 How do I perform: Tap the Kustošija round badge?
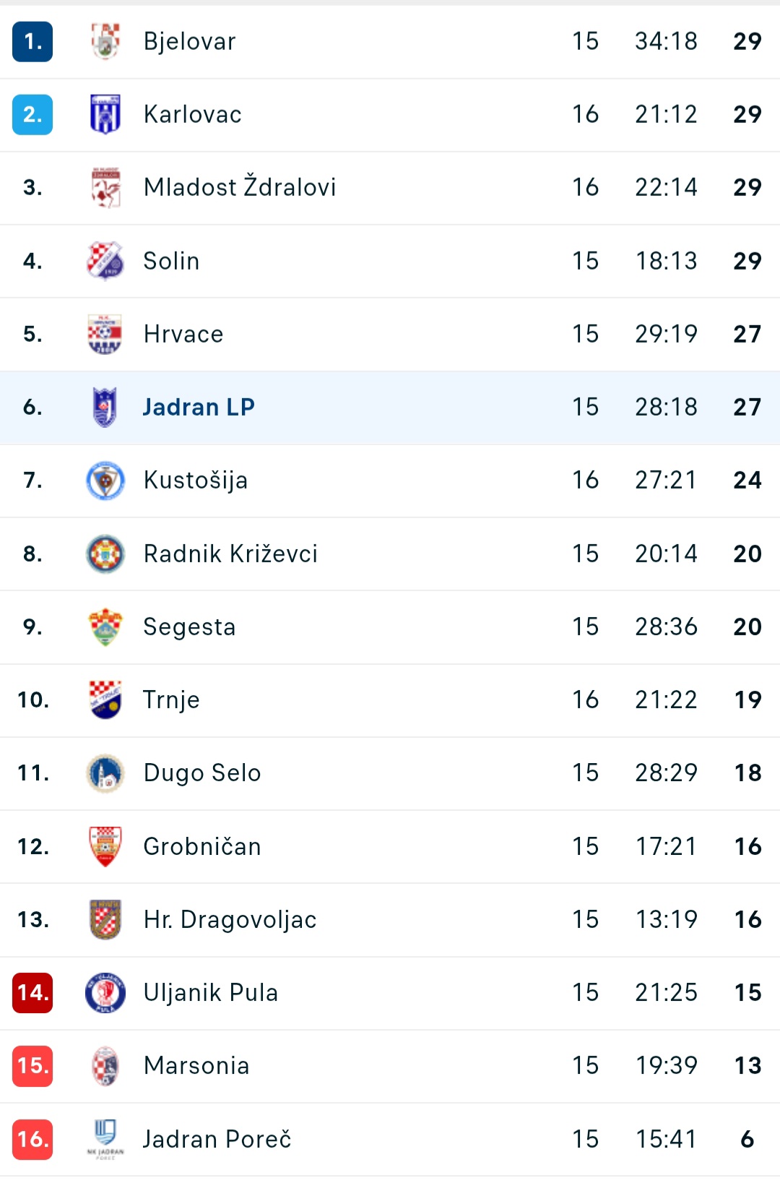pos(105,481)
